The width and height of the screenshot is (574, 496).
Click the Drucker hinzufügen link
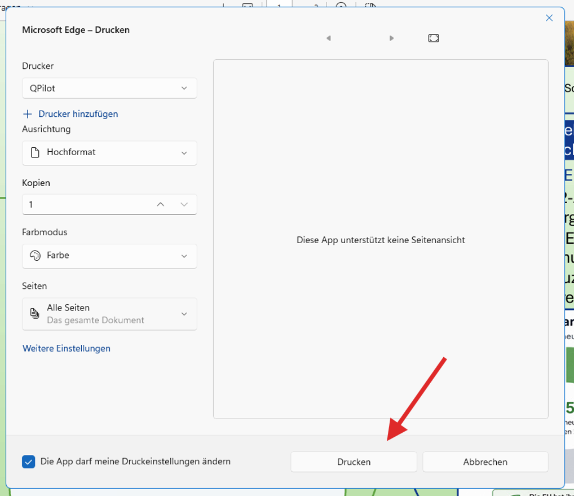coord(78,114)
